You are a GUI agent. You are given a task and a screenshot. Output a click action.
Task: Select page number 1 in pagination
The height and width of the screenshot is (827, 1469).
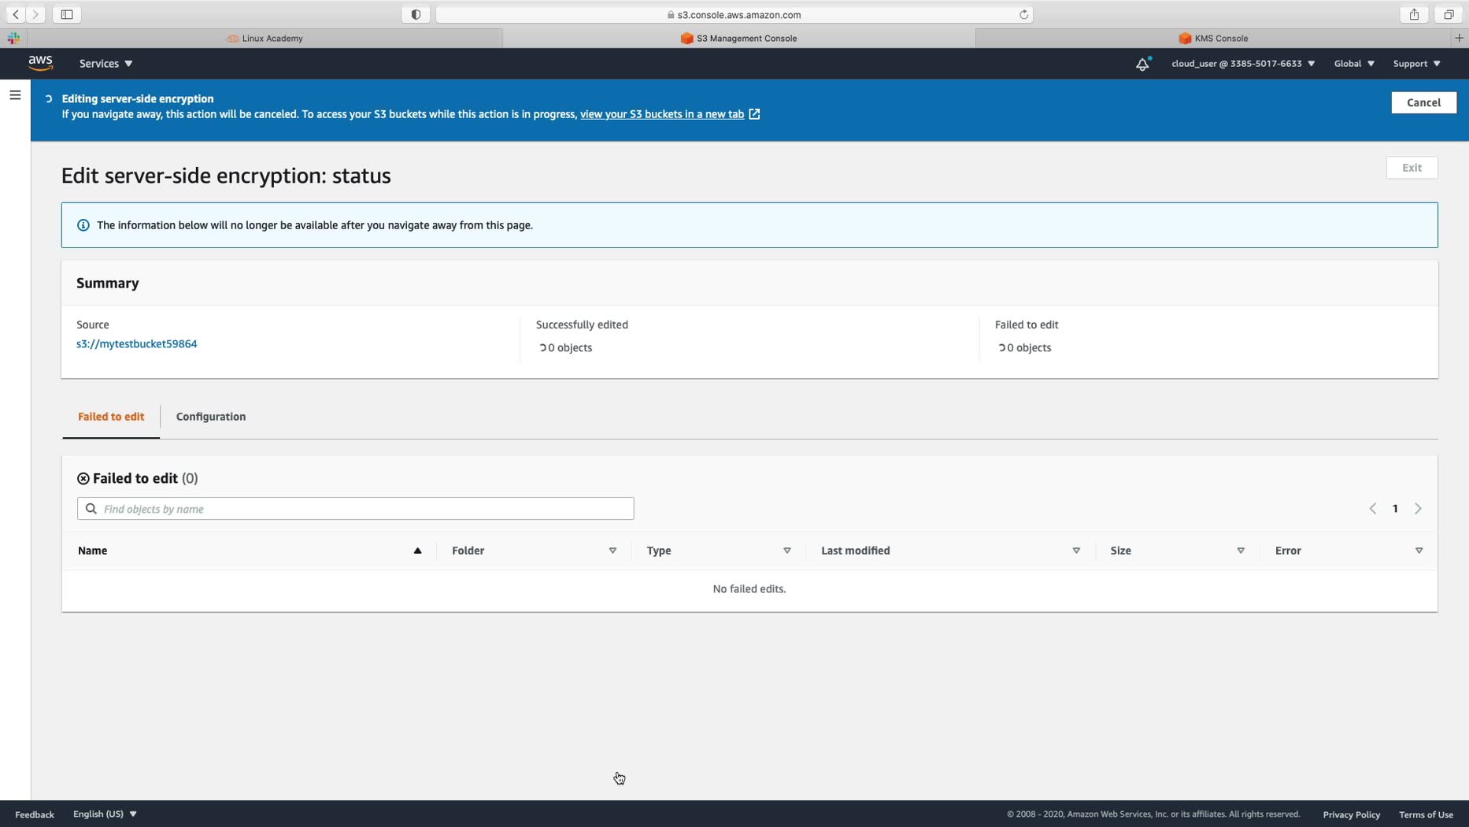[x=1395, y=509]
